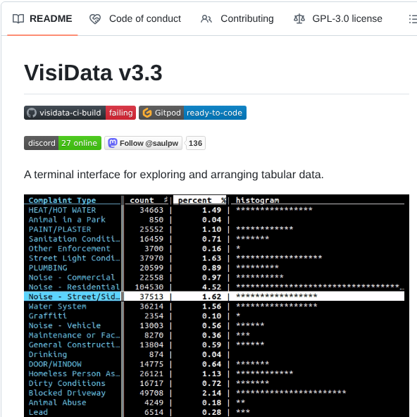Click the README book icon

tap(18, 19)
